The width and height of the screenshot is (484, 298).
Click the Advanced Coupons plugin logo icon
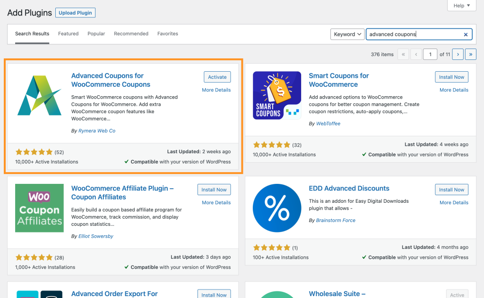point(39,95)
